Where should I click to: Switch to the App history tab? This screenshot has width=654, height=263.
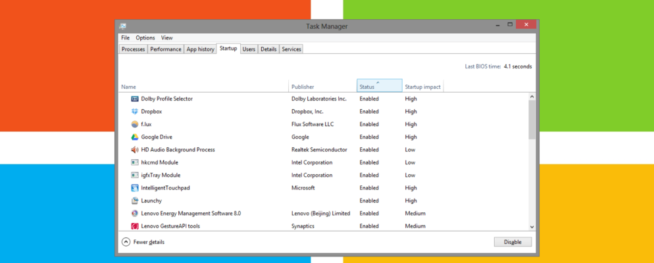point(200,49)
